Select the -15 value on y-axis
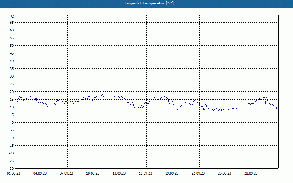Viewport: 293px width, 183px height. [x=12, y=145]
